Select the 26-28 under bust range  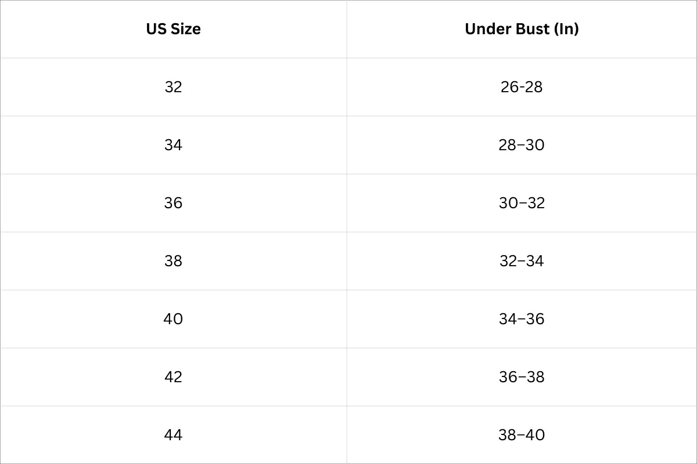pos(522,87)
